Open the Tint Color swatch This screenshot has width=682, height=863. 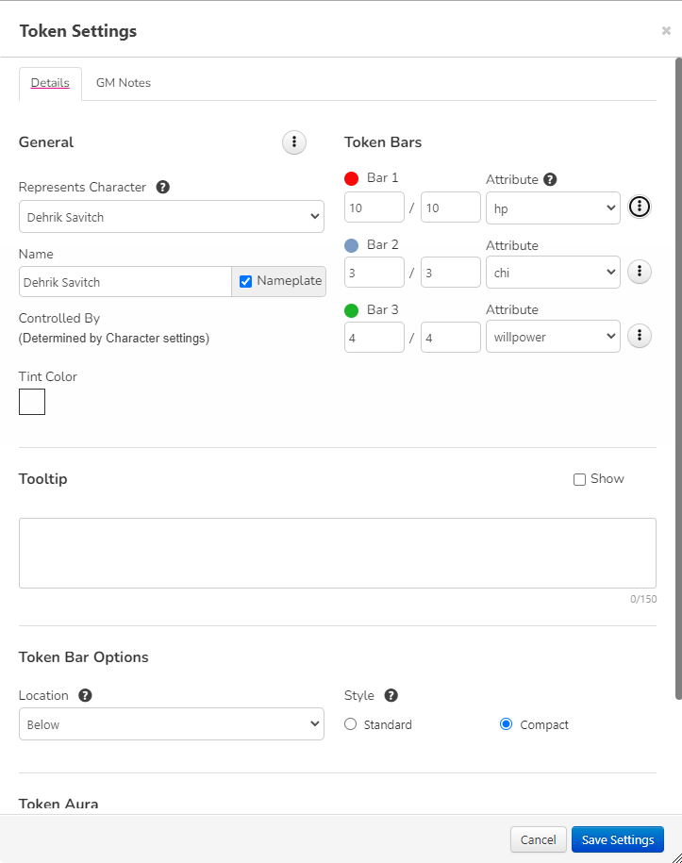pyautogui.click(x=32, y=402)
